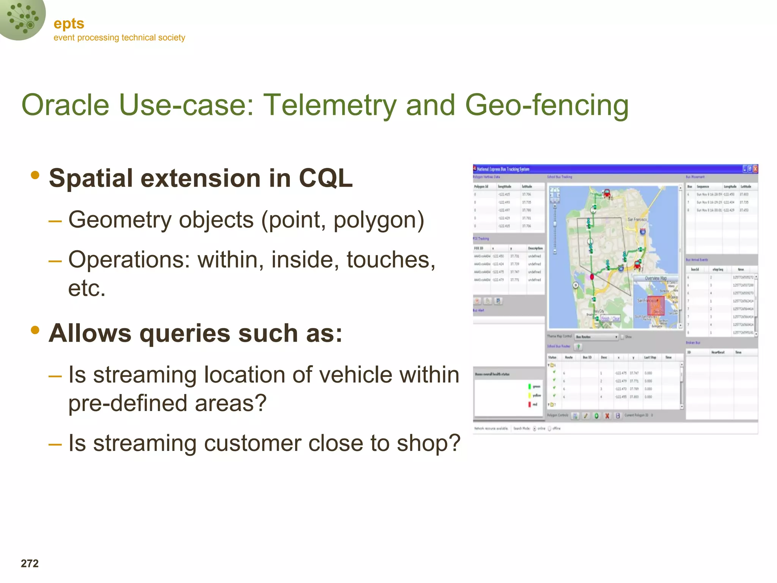Click the pencil edit polygon icon
The image size is (777, 583).
(586, 416)
